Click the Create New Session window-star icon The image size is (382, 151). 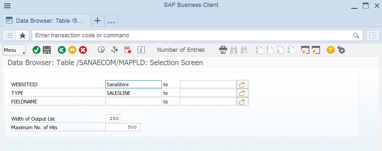[x=305, y=50]
